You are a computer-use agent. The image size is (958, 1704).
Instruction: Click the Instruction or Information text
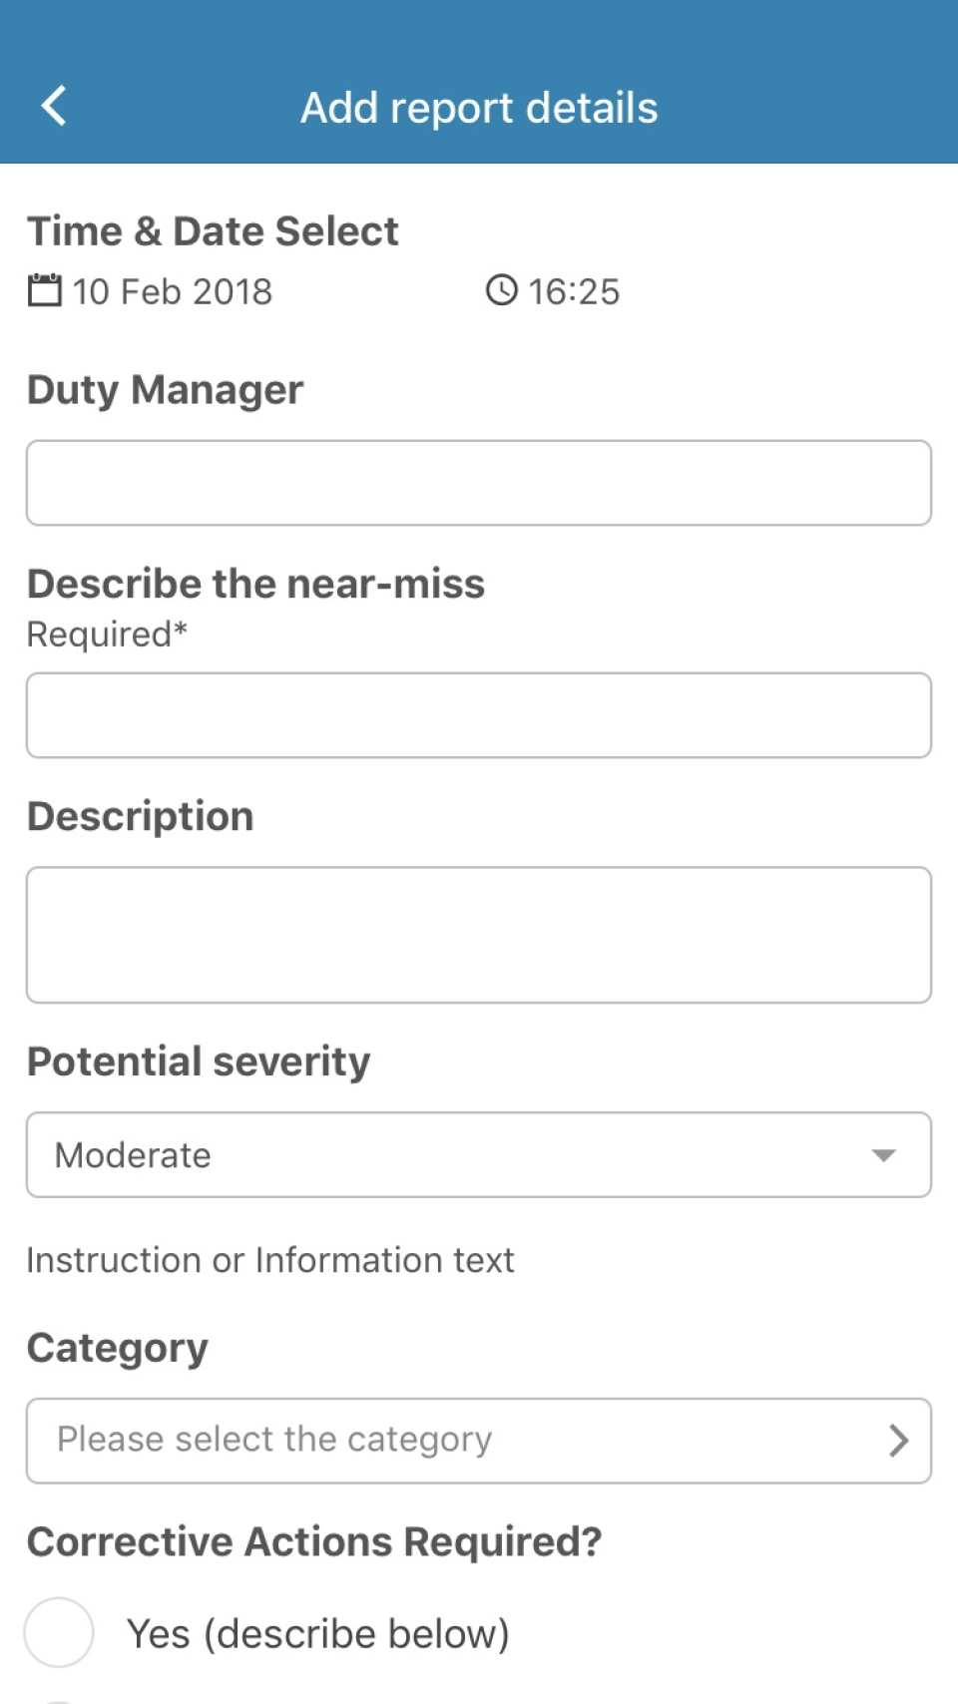[x=269, y=1259]
